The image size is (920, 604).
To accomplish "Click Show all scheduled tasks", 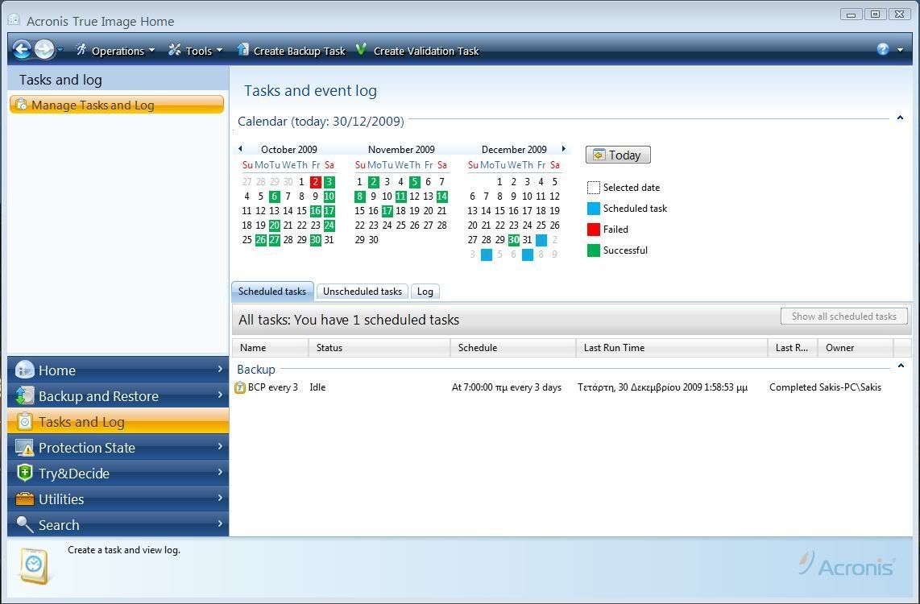I will tap(843, 316).
